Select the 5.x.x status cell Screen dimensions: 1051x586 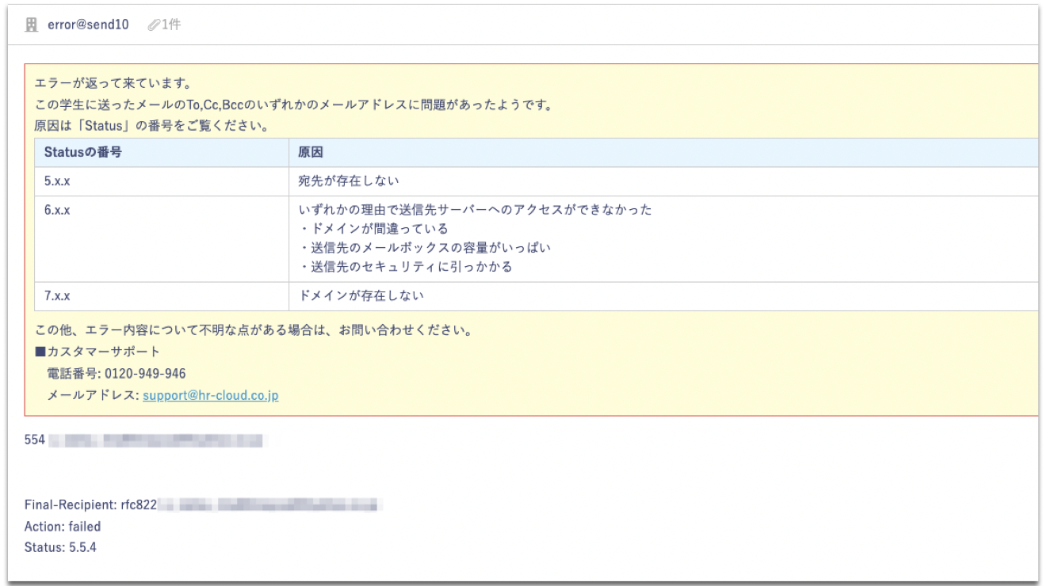click(x=57, y=181)
